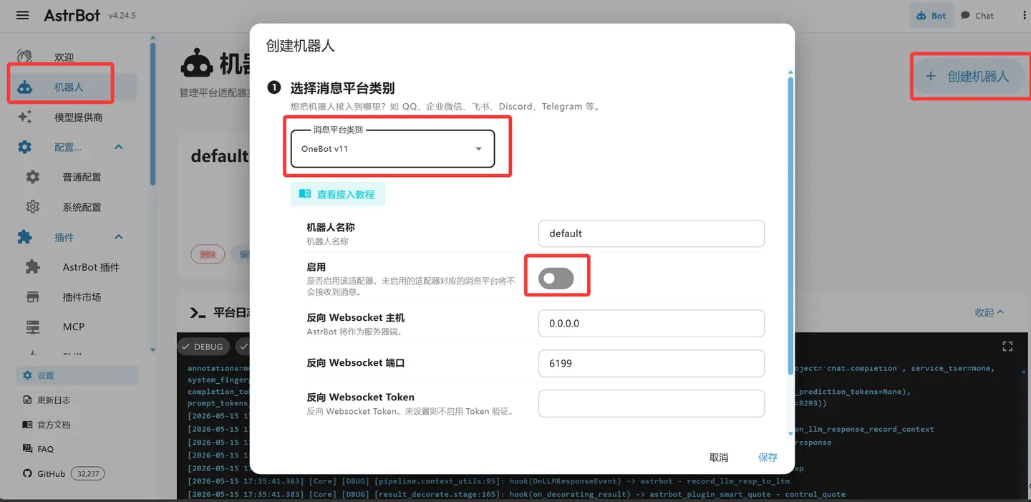Open 欢迎 page in sidebar
Screen dimensions: 1031x502
pyautogui.click(x=77, y=57)
